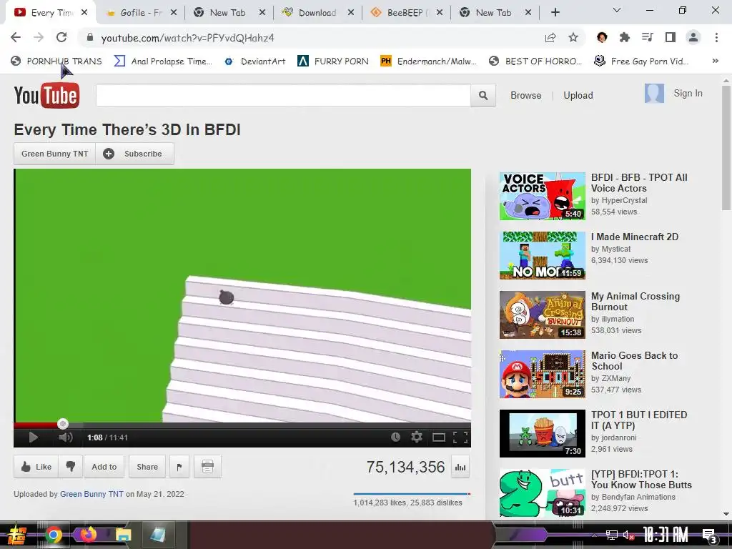Toggle the browser side panel icon
This screenshot has width=732, height=549.
[x=671, y=37]
